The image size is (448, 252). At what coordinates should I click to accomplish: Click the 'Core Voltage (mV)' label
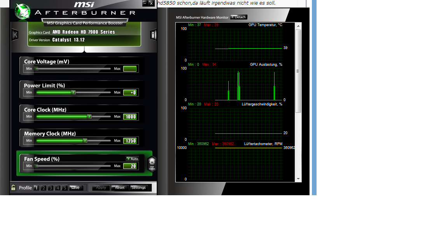point(47,61)
